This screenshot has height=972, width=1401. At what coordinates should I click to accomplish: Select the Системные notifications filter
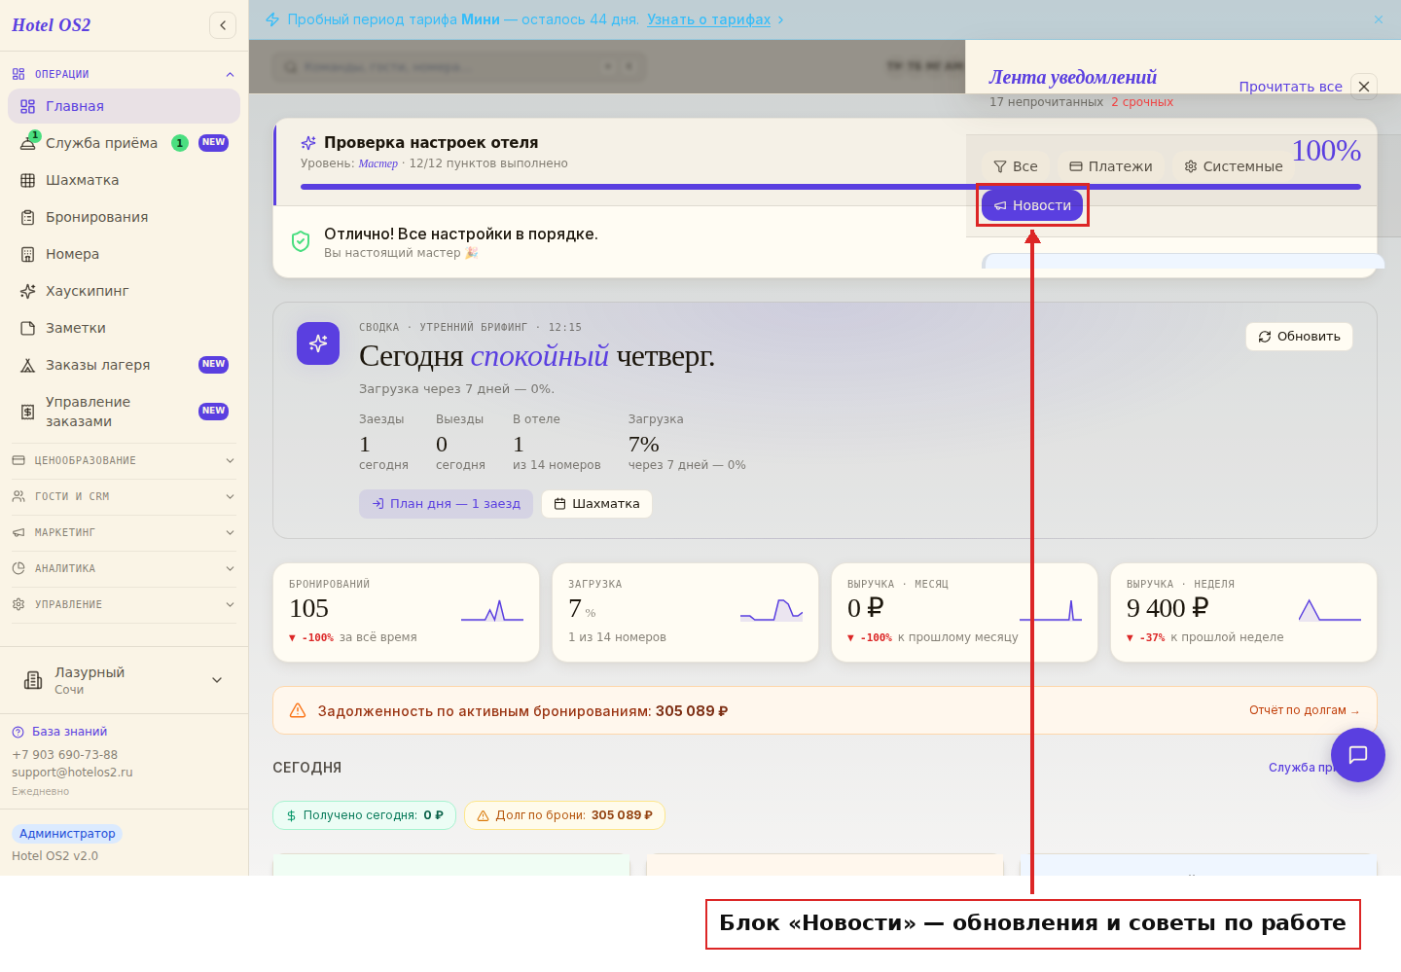1234,166
